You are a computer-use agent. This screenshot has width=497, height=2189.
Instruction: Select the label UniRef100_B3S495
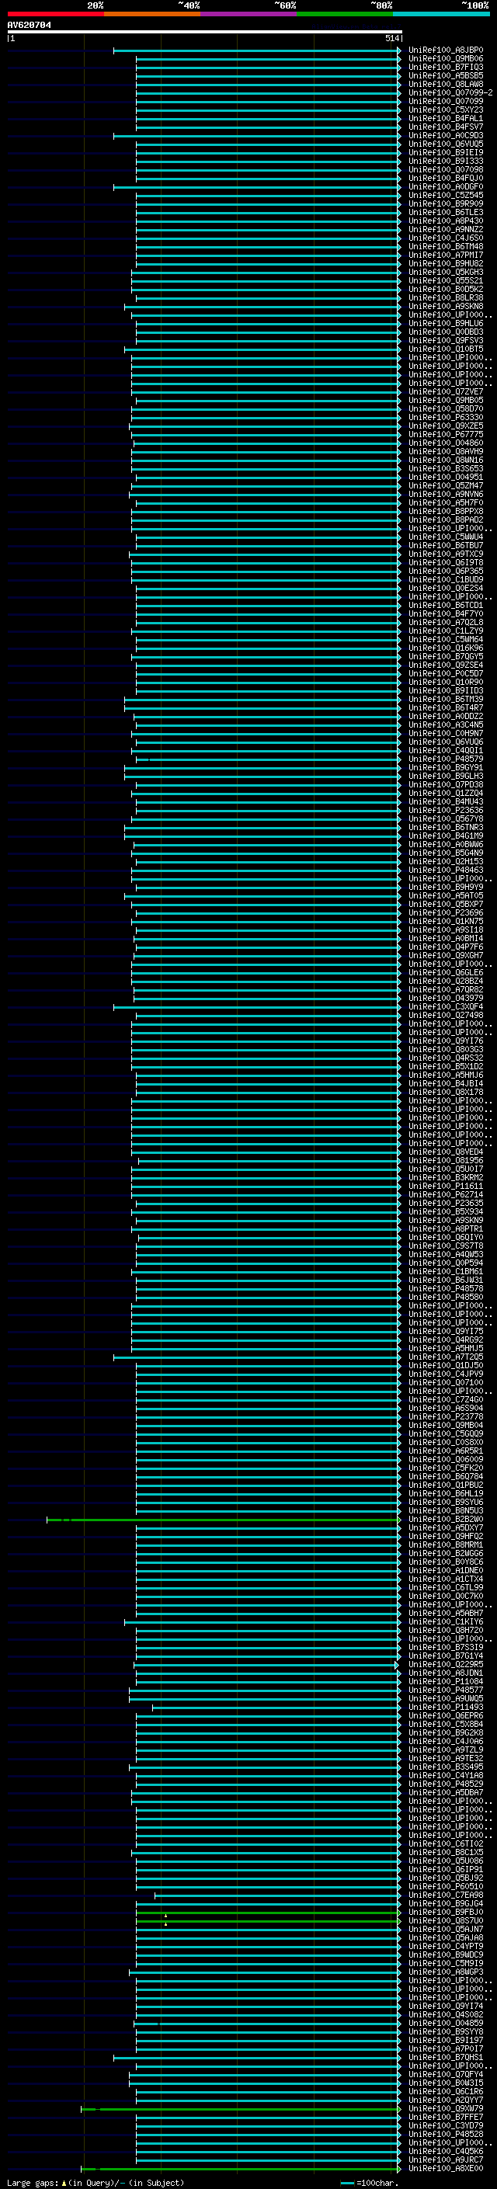point(446,1767)
